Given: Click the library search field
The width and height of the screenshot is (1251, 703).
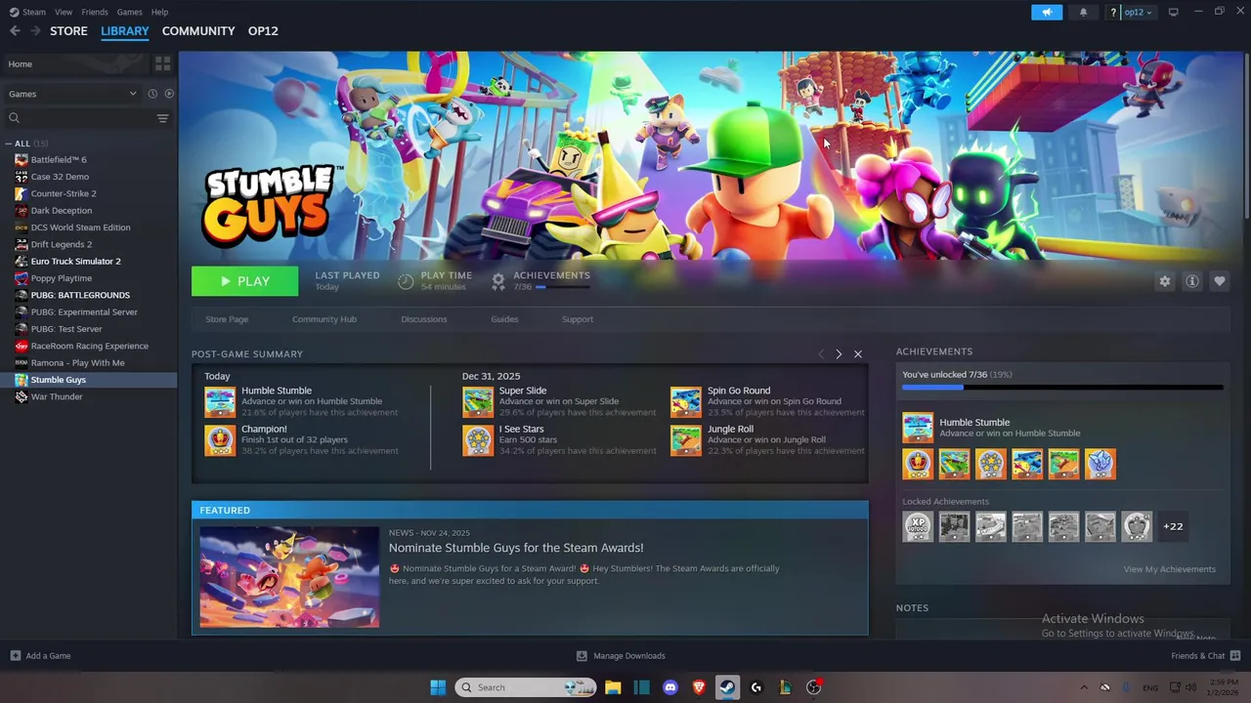Looking at the screenshot, I should click(x=80, y=118).
